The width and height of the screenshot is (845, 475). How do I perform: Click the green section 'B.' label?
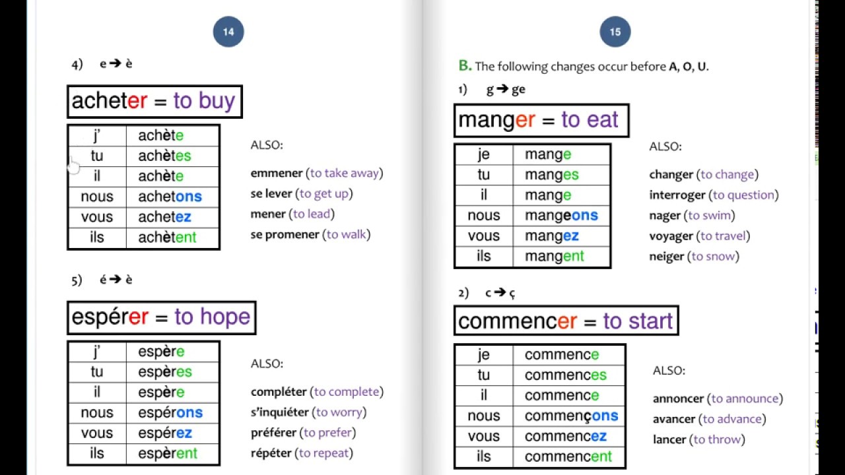click(x=465, y=66)
